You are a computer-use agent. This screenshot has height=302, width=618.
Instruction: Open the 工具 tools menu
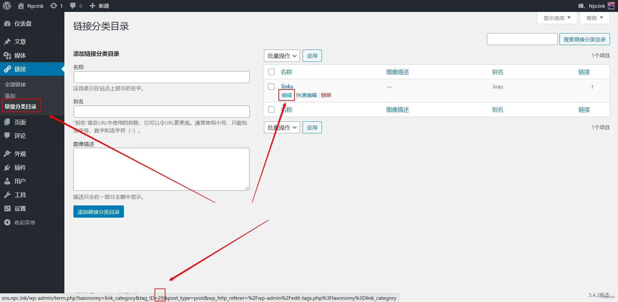tap(20, 195)
